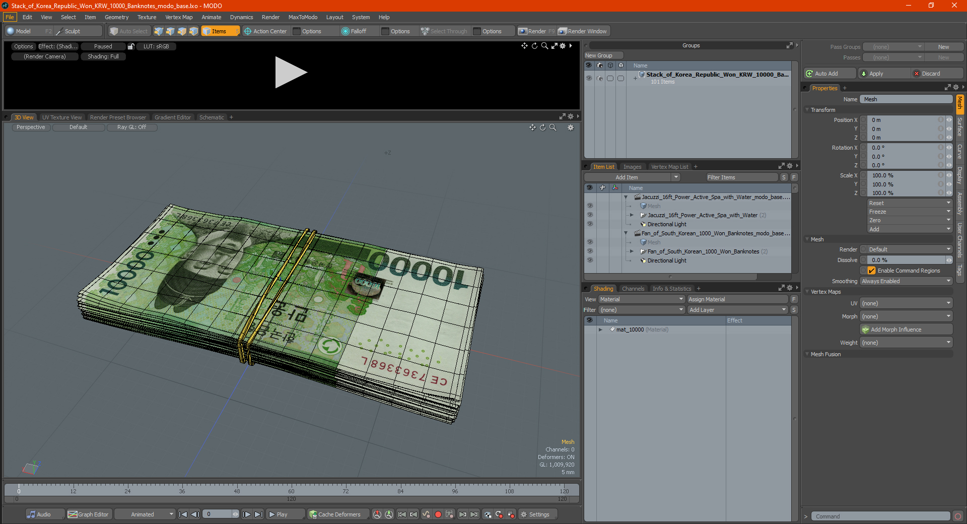Click 3D viewport zoom icon
The height and width of the screenshot is (524, 967).
(x=552, y=127)
